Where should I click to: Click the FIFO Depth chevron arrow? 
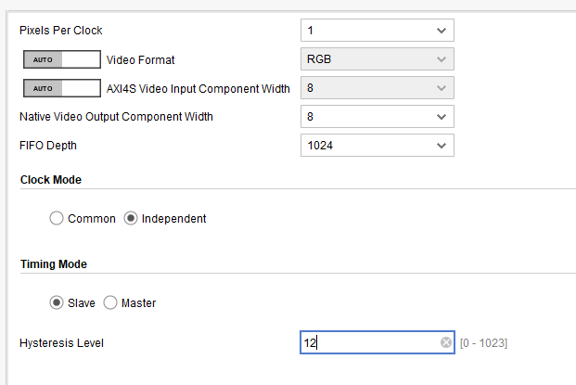(442, 146)
